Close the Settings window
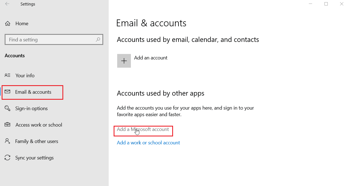Viewport: 348px width, 186px height. pyautogui.click(x=341, y=4)
